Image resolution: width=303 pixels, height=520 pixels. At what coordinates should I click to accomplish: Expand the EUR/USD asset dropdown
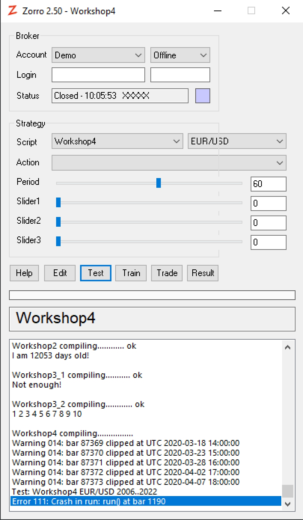pos(237,141)
